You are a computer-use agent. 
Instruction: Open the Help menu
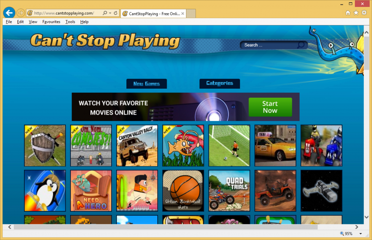pos(84,21)
